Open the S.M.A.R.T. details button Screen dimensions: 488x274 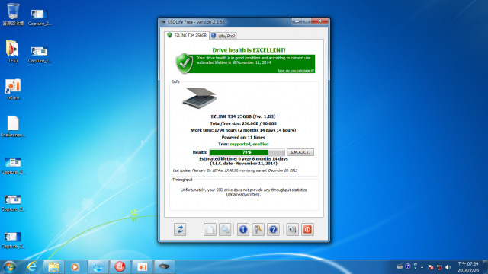coord(300,152)
